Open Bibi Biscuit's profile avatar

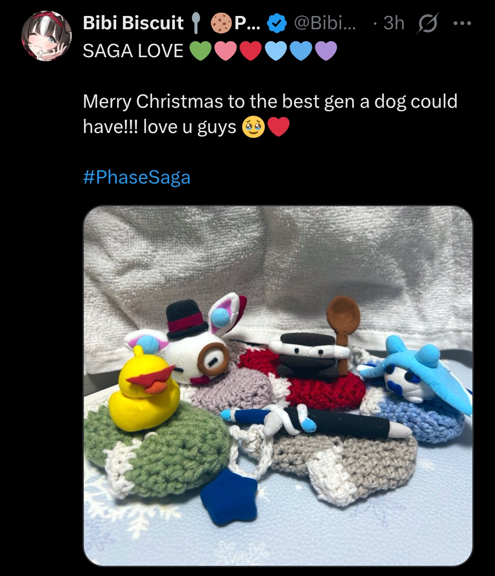(x=47, y=36)
